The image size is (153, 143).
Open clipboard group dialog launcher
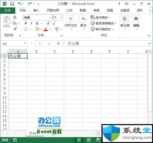point(20,35)
